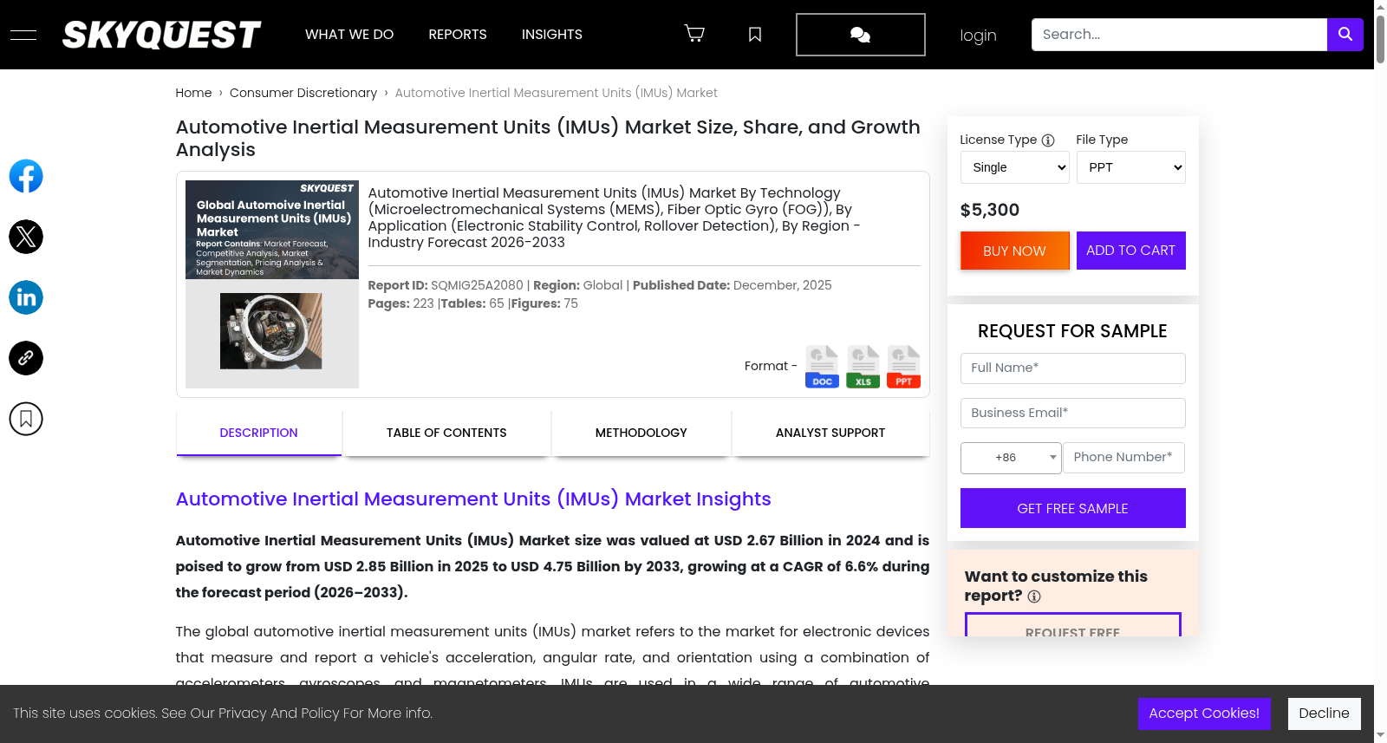The width and height of the screenshot is (1387, 743).
Task: Click Accept Cookies button
Action: [x=1204, y=714]
